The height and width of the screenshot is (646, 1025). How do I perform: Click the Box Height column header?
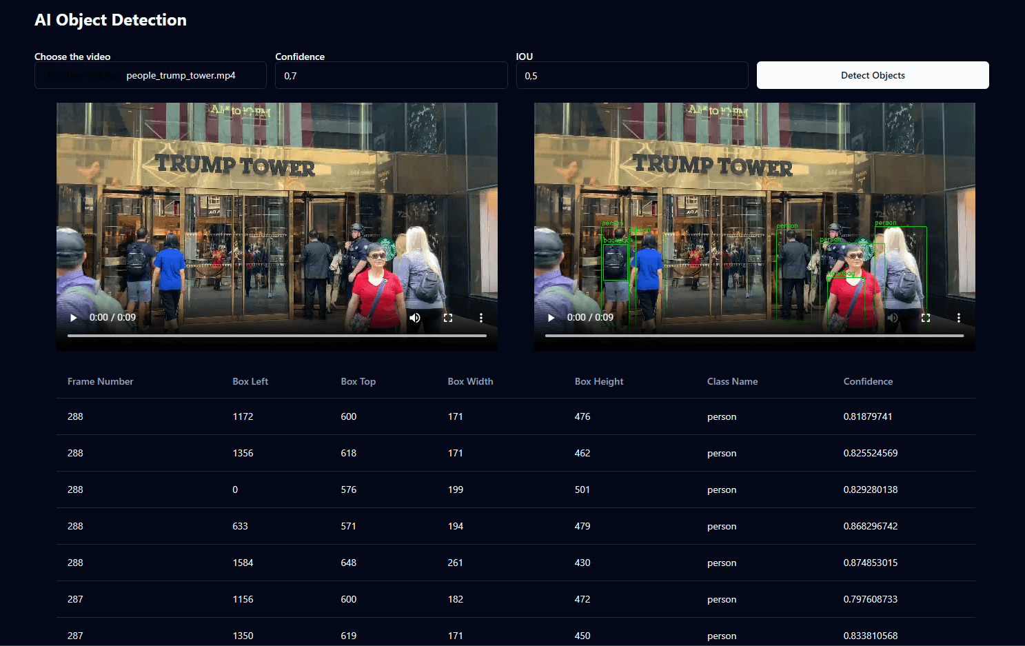(x=599, y=381)
